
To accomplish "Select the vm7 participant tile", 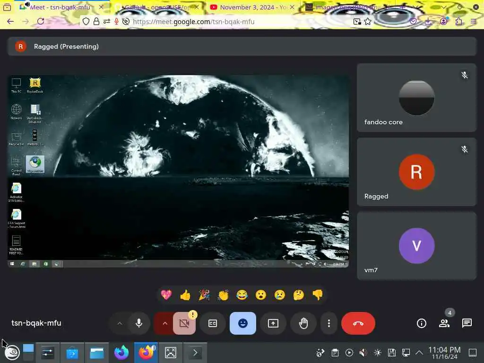I will point(416,246).
